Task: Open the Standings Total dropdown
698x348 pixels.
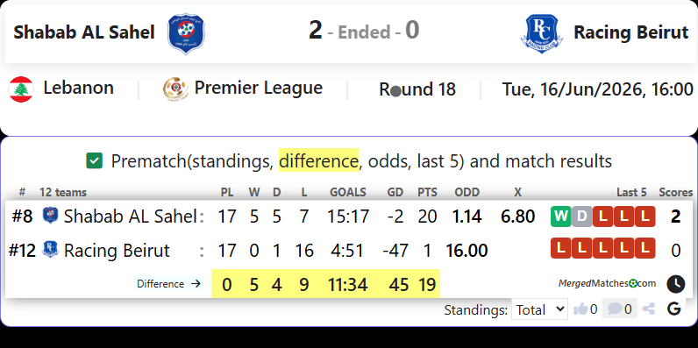Action: pyautogui.click(x=539, y=309)
